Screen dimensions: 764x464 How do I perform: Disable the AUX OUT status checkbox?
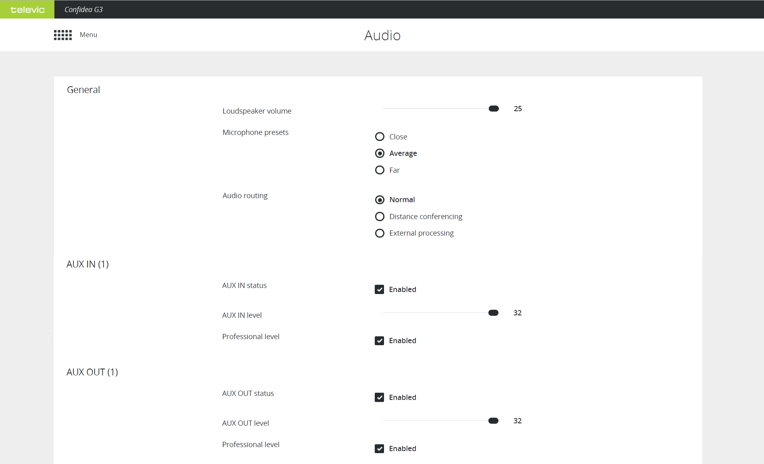click(x=379, y=398)
